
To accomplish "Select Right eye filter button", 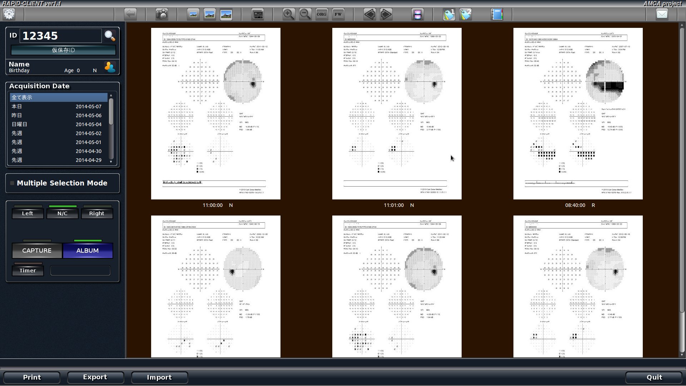I will pyautogui.click(x=96, y=213).
